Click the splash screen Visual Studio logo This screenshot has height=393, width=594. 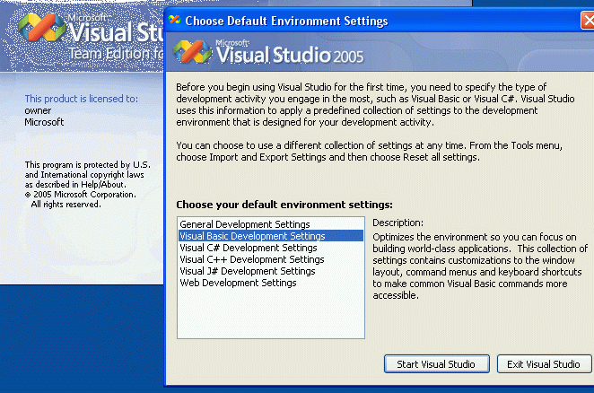click(41, 28)
